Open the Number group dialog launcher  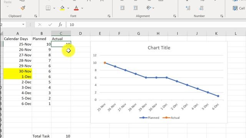coord(222,16)
